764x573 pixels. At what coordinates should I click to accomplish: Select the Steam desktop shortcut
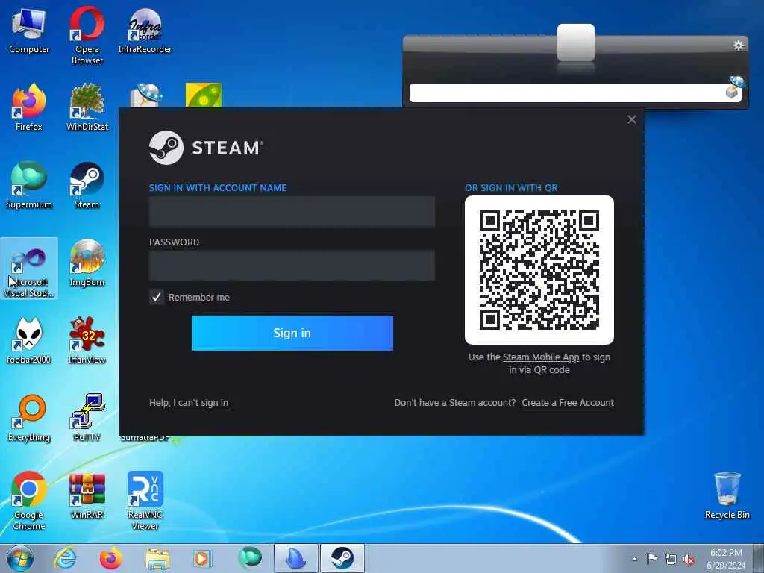click(x=87, y=186)
